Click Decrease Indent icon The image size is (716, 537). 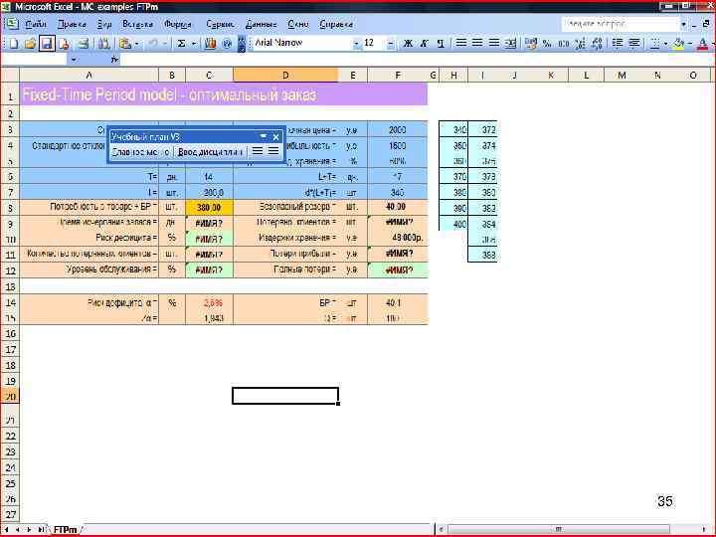pos(618,44)
